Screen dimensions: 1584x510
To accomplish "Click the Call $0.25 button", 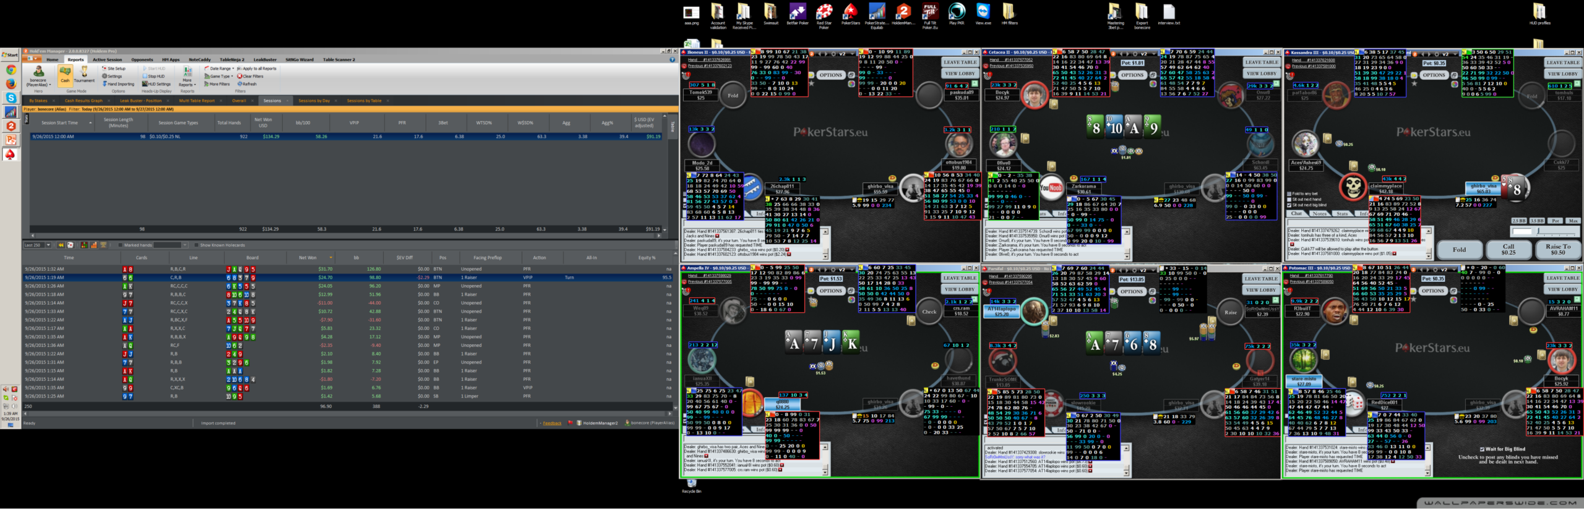I will 1509,249.
